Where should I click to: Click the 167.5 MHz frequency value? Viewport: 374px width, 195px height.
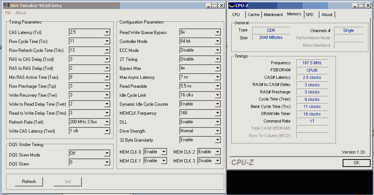pos(312,63)
